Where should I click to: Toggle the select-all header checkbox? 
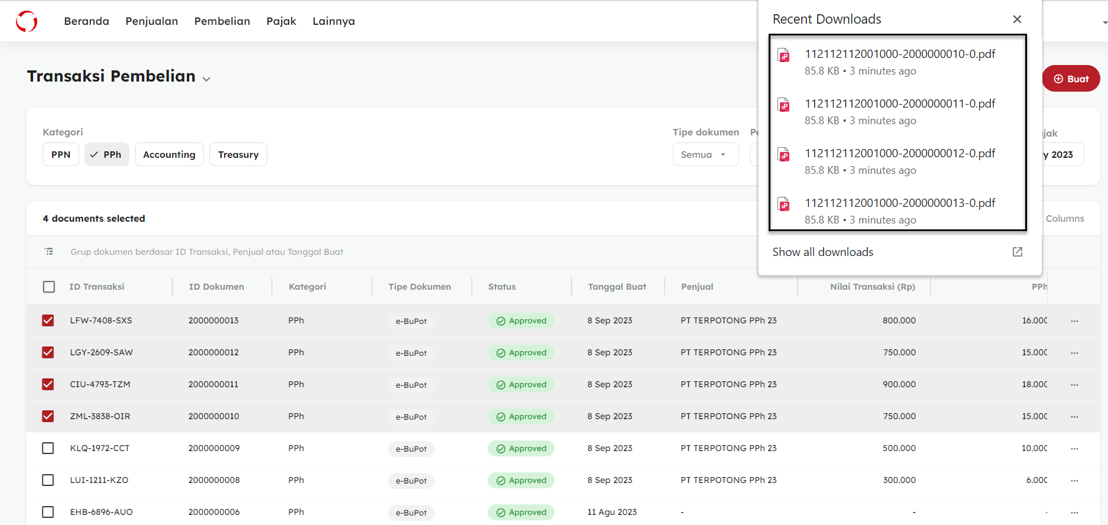(x=49, y=287)
